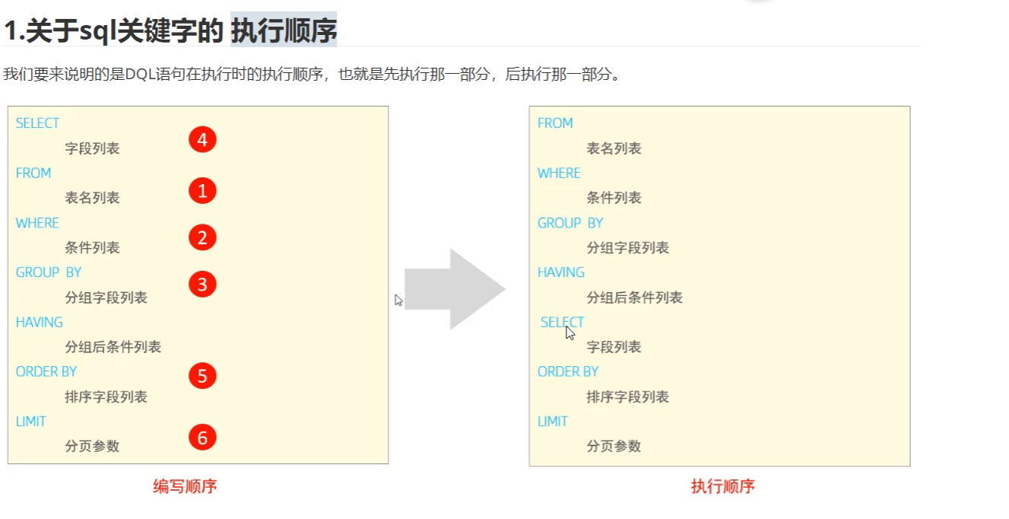1009x519 pixels.
Task: Click SELECT keyword in the left box
Action: click(x=37, y=123)
